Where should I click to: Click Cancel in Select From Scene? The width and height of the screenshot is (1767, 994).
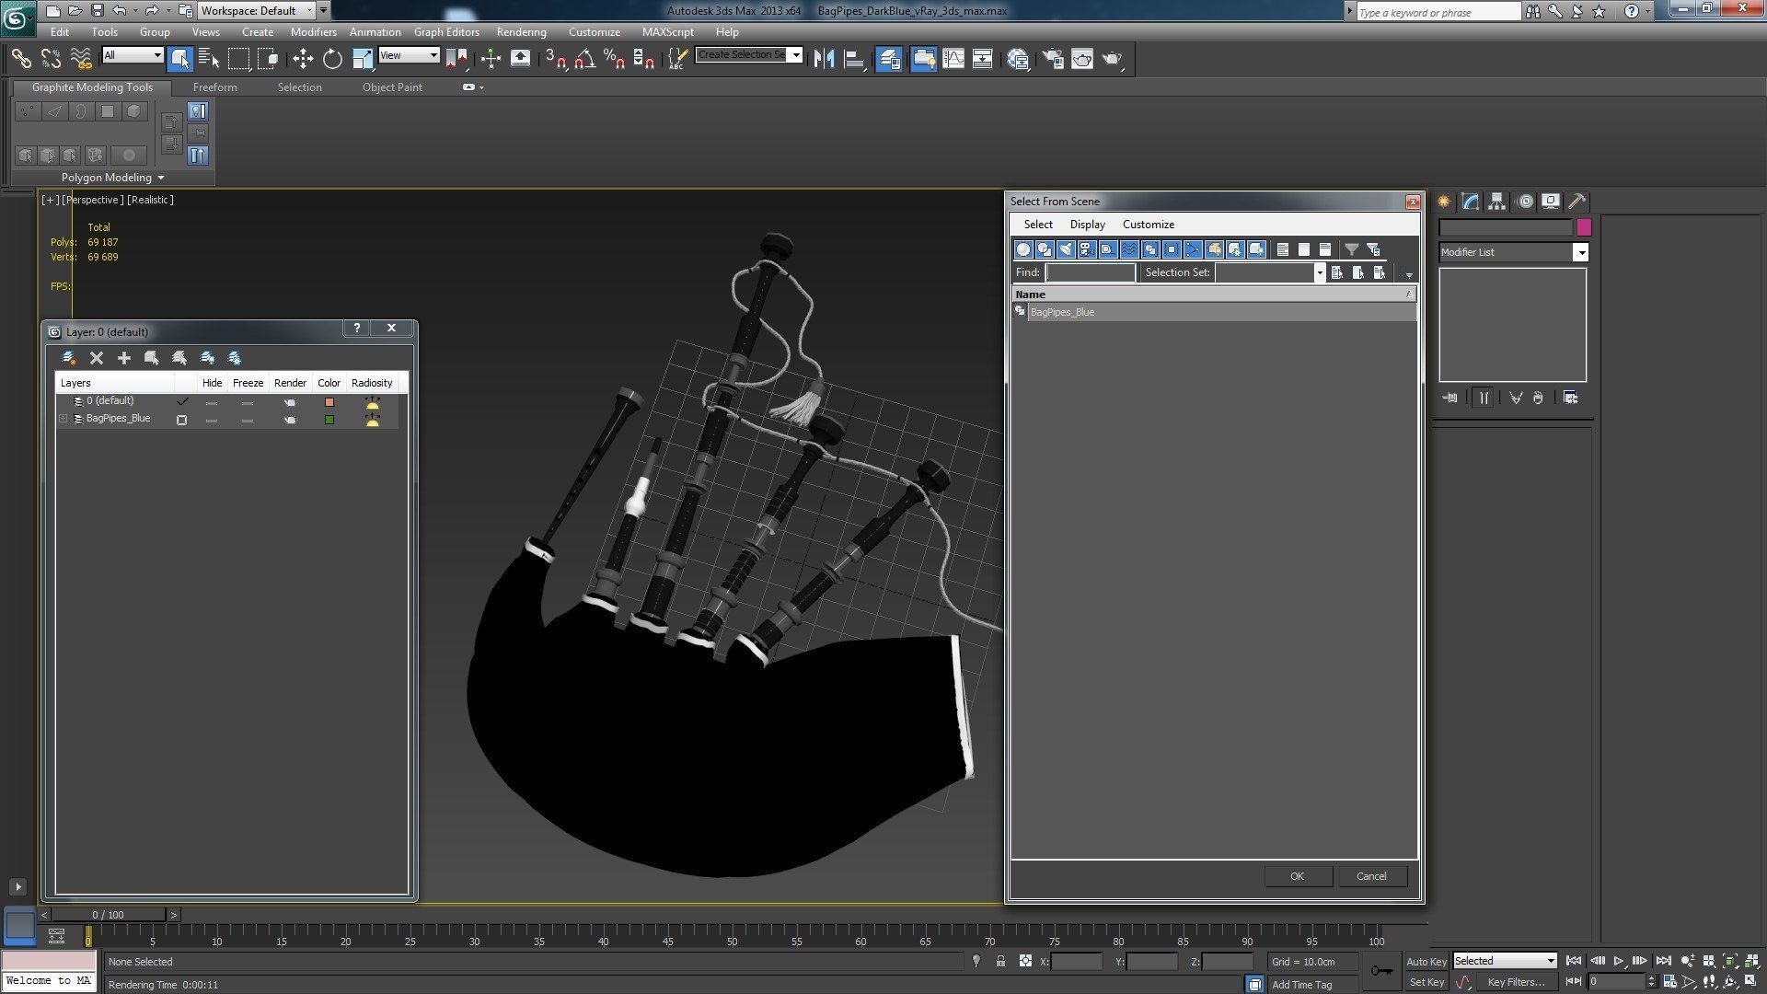click(1370, 876)
